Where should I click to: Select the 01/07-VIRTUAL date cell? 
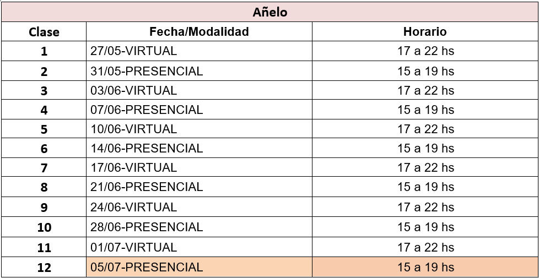click(x=199, y=247)
